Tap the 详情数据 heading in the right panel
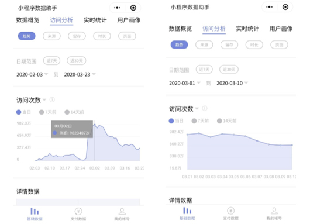 click(180, 200)
